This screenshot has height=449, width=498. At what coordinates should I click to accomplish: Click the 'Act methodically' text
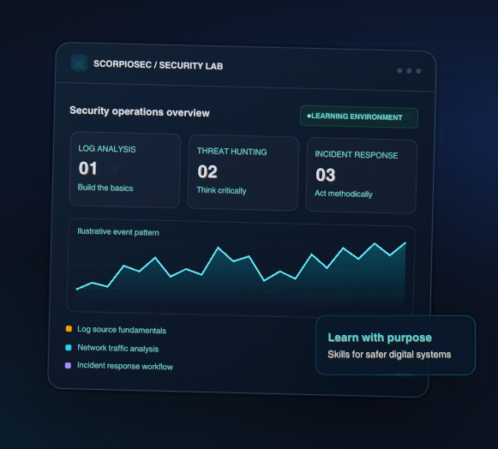click(344, 194)
